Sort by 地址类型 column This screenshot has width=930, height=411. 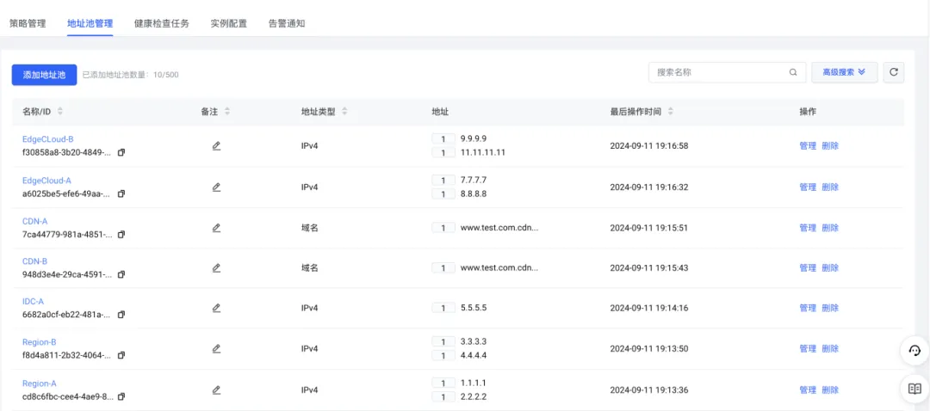coord(344,112)
